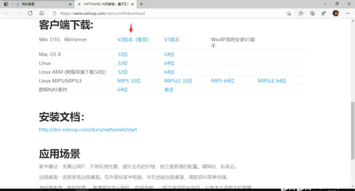Viewport: 355px width, 191px height.
Task: Open the doc.nsloop.com install documentation link
Action: 88,129
